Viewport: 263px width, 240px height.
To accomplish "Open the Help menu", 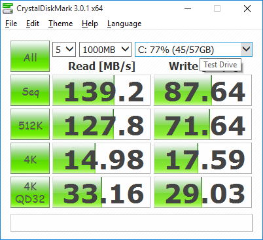I will click(x=90, y=24).
